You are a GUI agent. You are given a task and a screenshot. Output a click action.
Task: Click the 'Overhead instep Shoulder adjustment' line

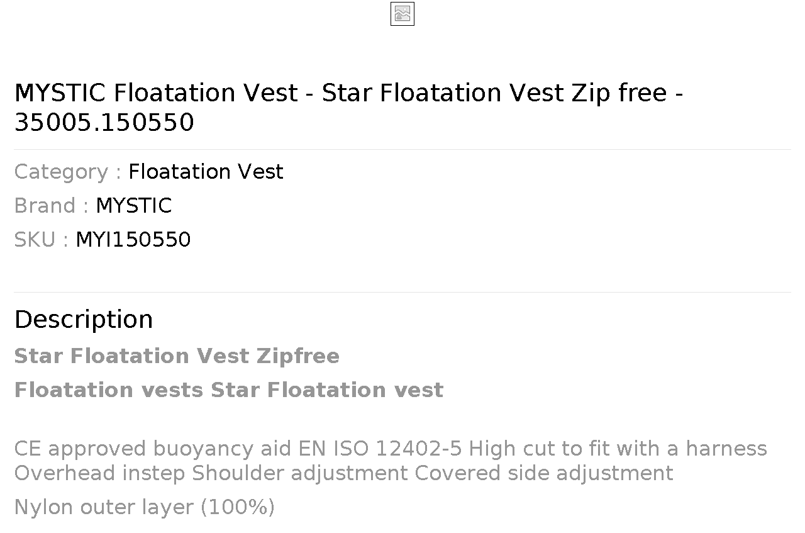[x=211, y=473]
